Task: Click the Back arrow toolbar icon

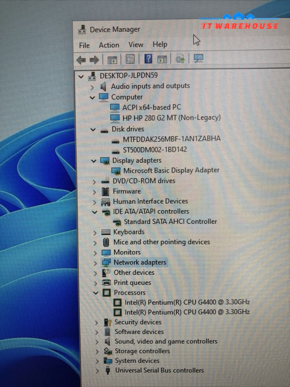Action: (81, 60)
